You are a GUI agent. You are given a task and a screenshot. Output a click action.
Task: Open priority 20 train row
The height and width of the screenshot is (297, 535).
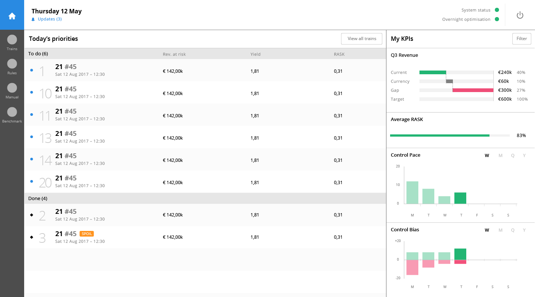pos(205,182)
